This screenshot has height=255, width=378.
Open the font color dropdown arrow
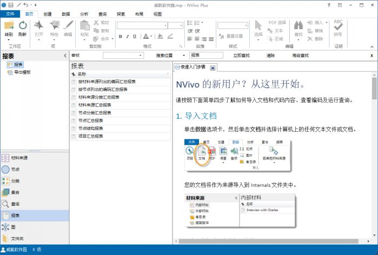151,36
